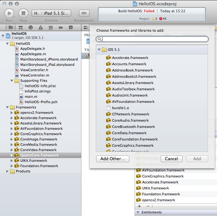Screen dimensions: 217x216
Task: Open the Project navigator folder icon
Action: pyautogui.click(x=10, y=28)
